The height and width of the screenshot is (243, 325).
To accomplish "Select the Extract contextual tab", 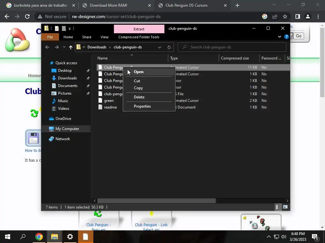I will click(139, 29).
